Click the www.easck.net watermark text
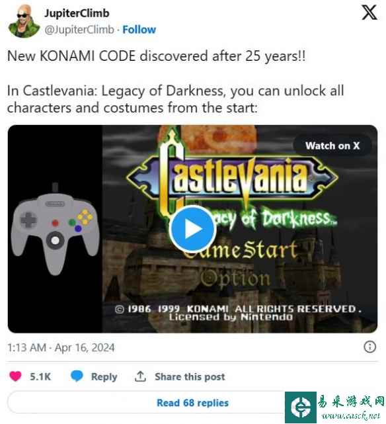 point(351,415)
